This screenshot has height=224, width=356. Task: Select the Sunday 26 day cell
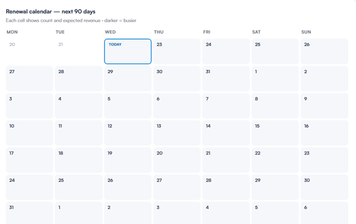[x=324, y=52]
